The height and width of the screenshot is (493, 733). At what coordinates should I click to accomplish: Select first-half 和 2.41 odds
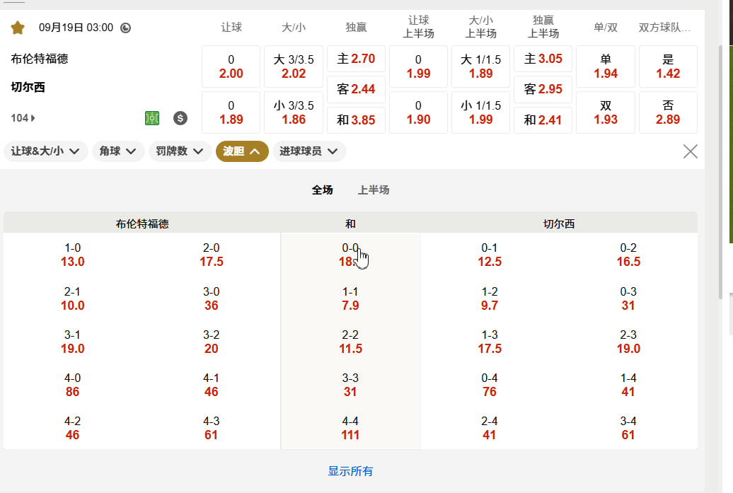coord(543,120)
